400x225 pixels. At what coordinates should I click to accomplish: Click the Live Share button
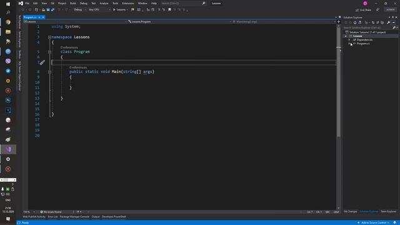pyautogui.click(x=363, y=10)
